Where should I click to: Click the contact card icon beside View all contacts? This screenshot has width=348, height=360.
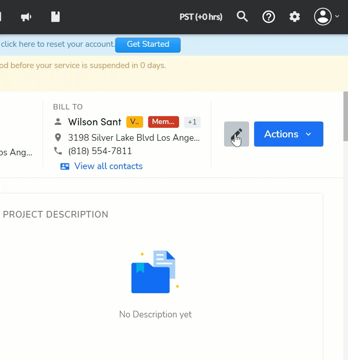pos(65,166)
